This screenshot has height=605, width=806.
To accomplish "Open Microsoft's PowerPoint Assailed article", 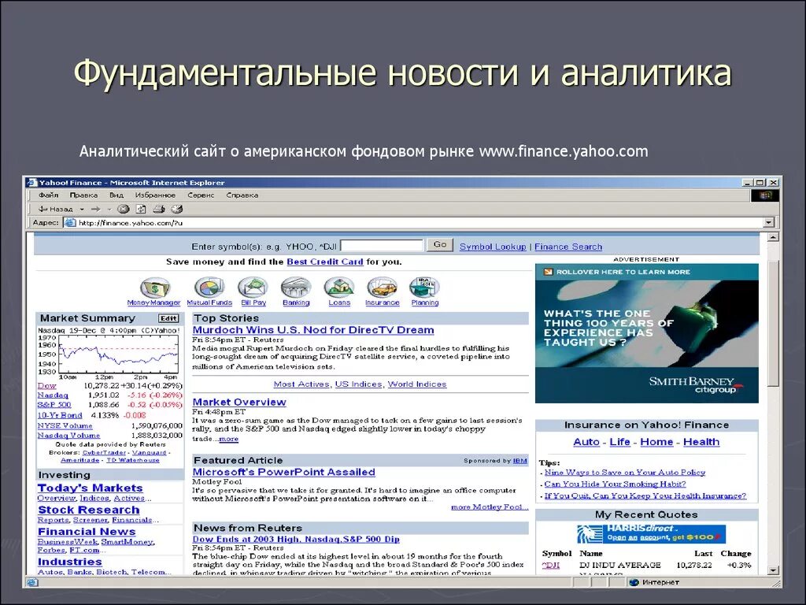I will [283, 473].
